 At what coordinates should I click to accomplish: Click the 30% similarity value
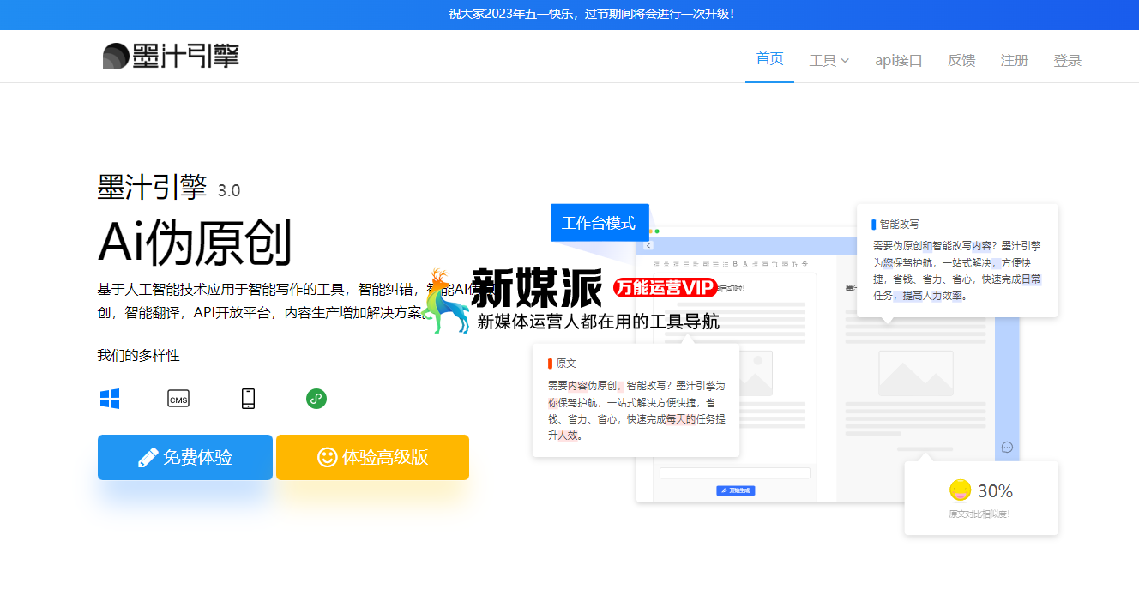pyautogui.click(x=995, y=491)
